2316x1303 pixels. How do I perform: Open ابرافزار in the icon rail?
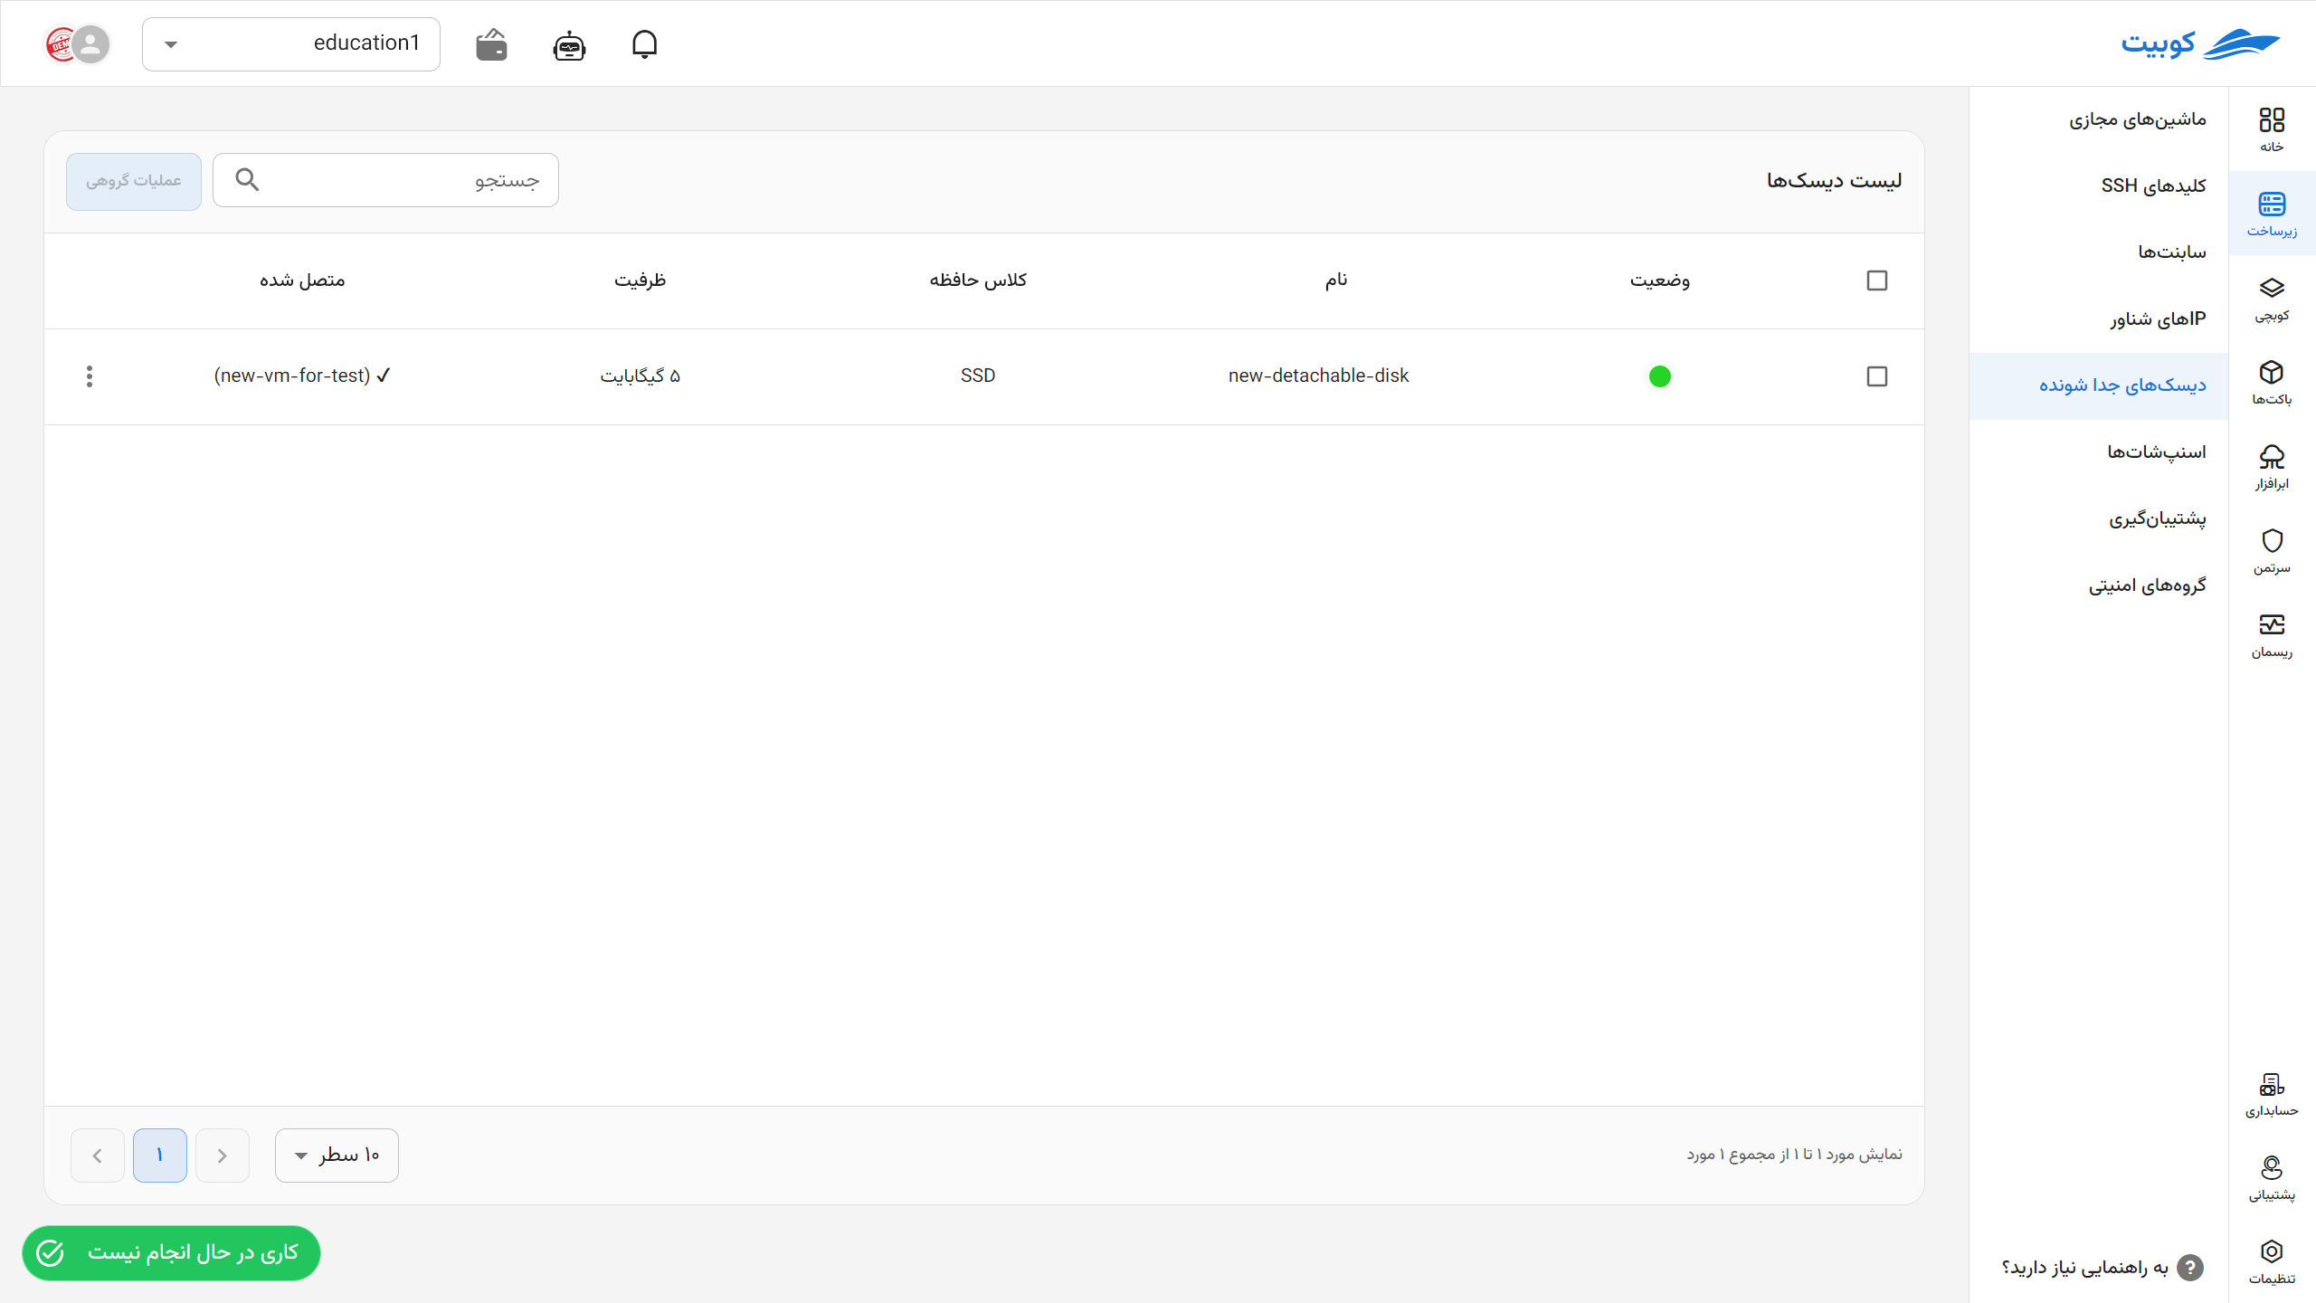pos(2272,467)
